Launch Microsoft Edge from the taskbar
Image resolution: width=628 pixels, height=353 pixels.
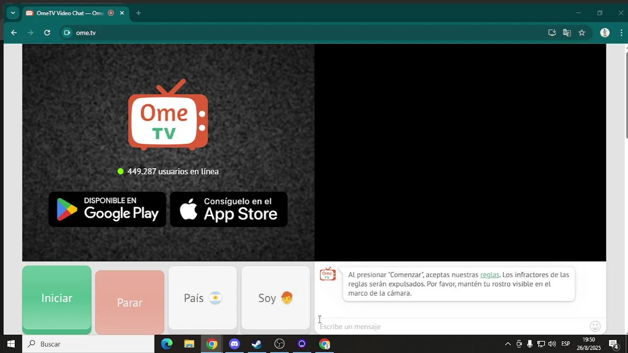click(167, 344)
